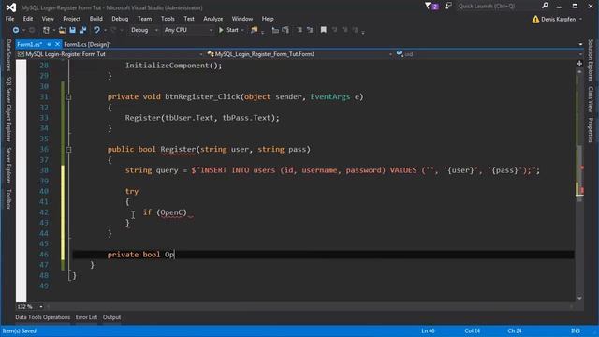Click the Undo arrow icon
This screenshot has height=337, width=599.
coord(96,30)
